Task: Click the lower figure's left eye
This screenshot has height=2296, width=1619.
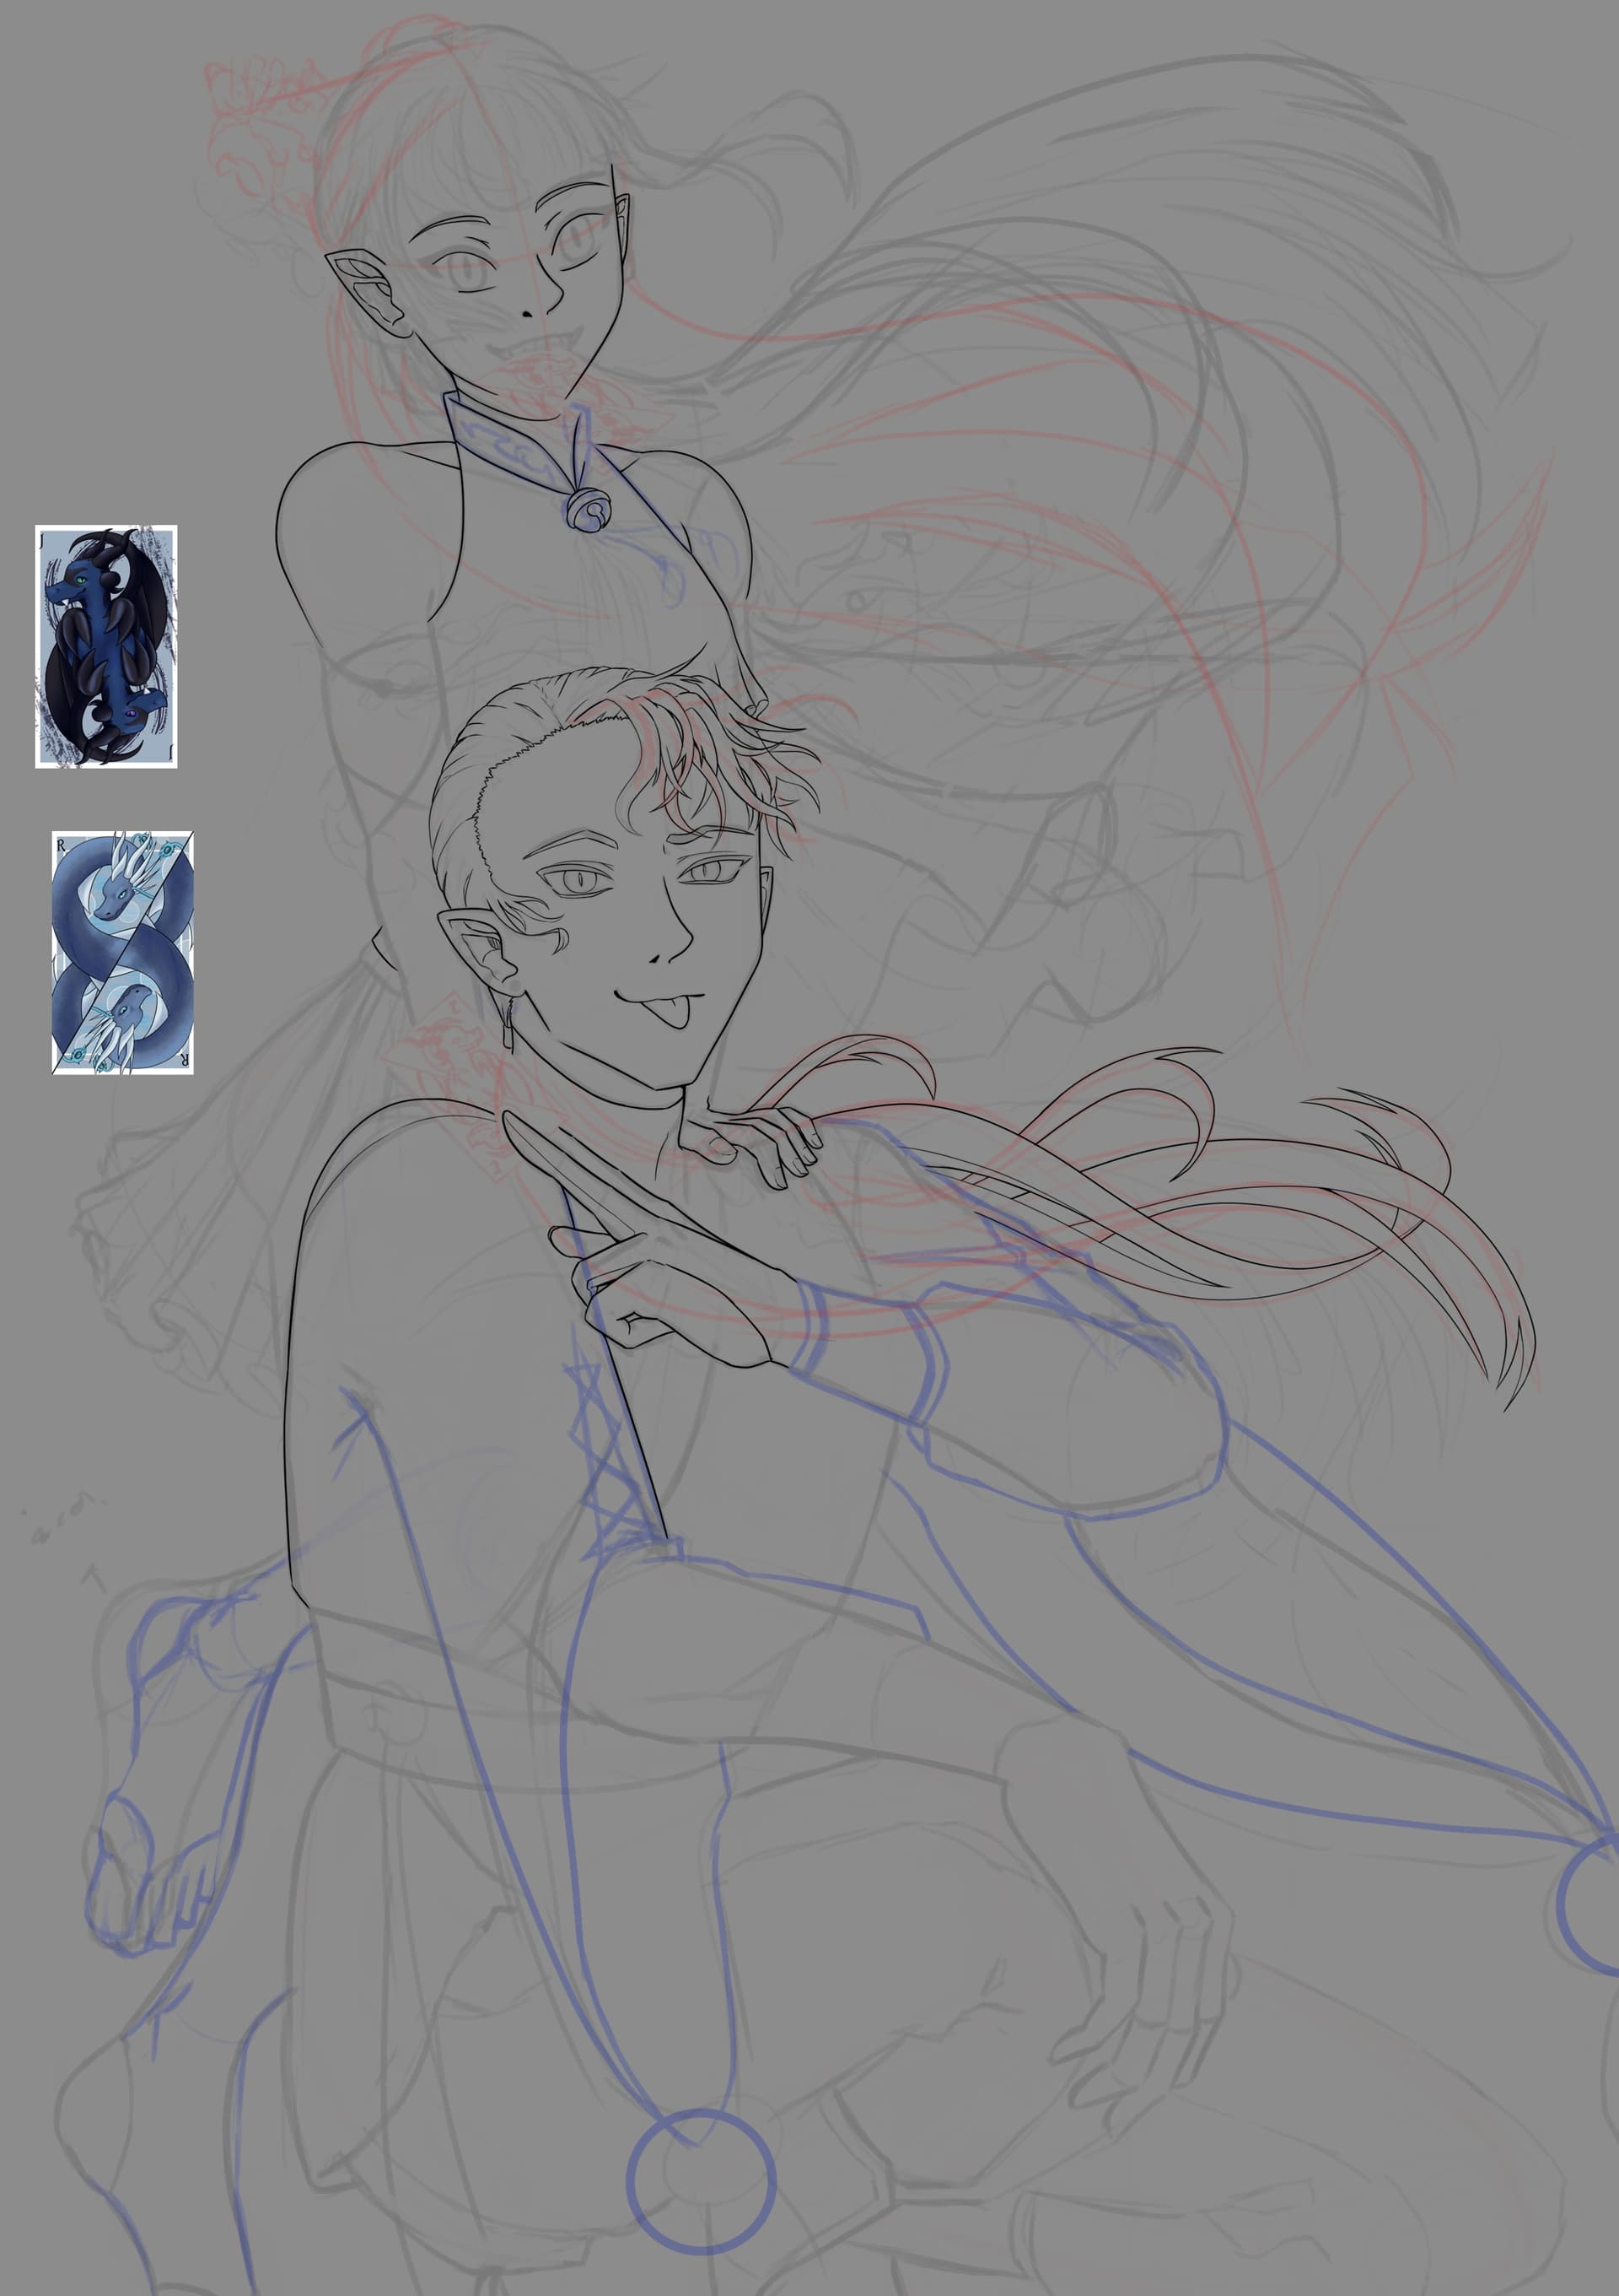Action: pos(579,881)
